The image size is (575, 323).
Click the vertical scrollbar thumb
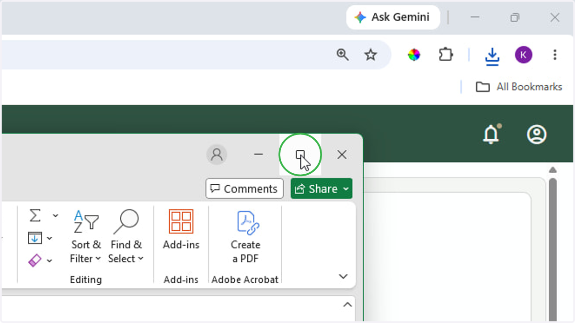(553, 249)
